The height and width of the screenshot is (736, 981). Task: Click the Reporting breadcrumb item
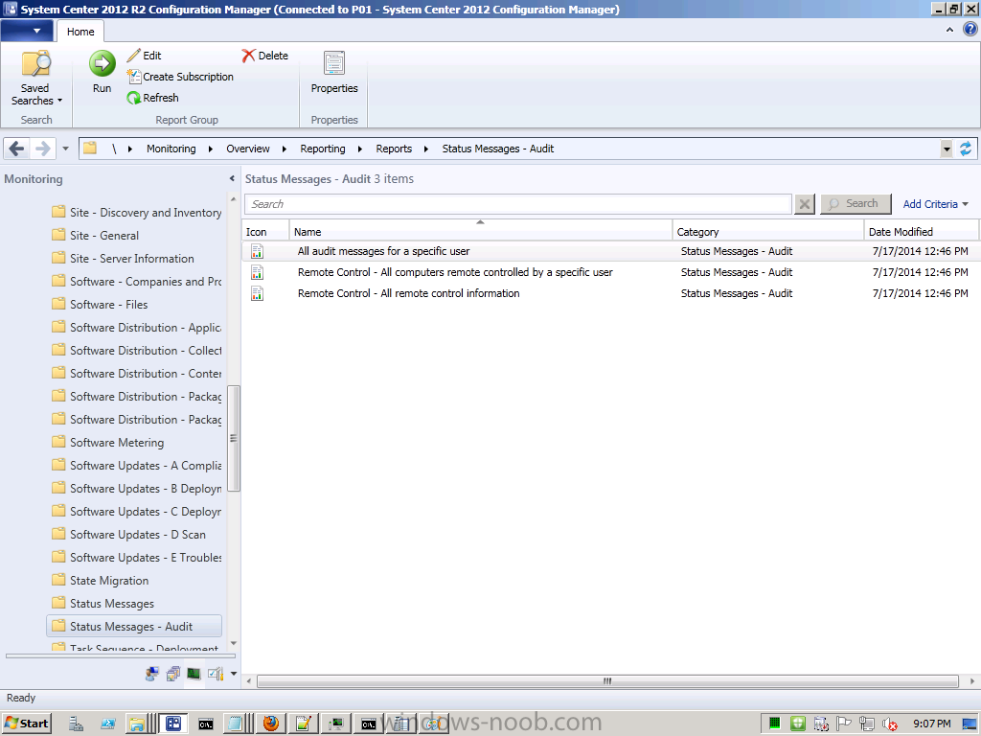pos(323,149)
